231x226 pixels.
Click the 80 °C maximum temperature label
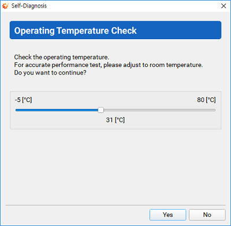click(x=206, y=100)
